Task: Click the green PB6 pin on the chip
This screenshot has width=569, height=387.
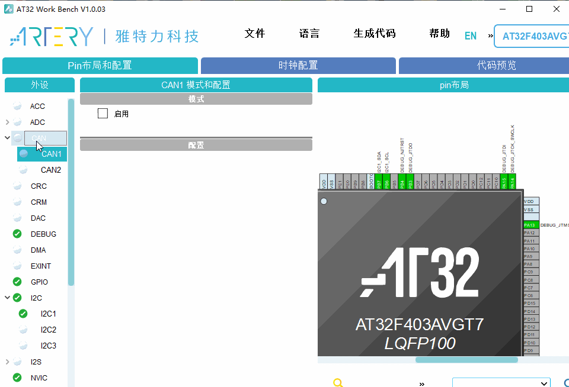Action: [x=386, y=181]
